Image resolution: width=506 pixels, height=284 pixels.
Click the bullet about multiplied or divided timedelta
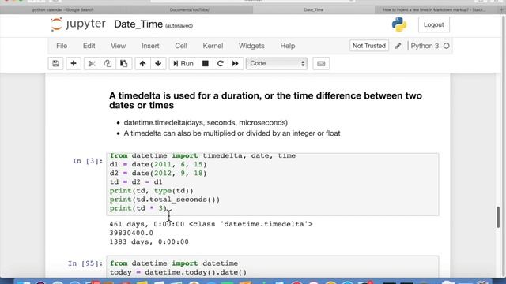click(x=232, y=133)
